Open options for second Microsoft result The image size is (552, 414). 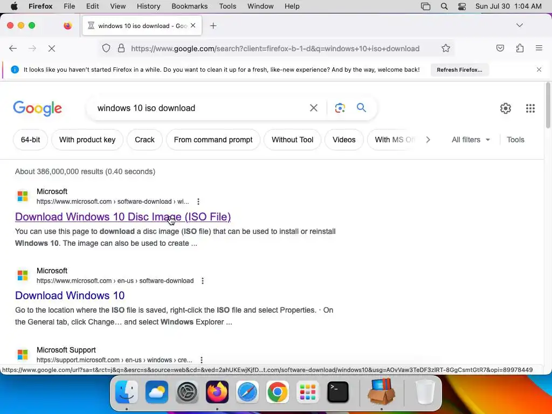203,280
